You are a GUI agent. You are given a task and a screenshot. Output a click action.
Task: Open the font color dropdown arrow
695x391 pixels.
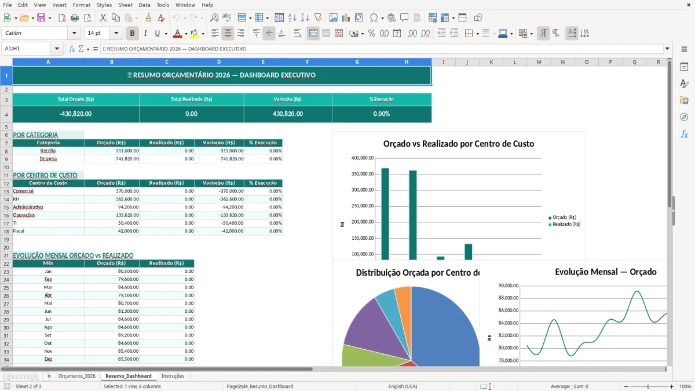[x=186, y=33]
